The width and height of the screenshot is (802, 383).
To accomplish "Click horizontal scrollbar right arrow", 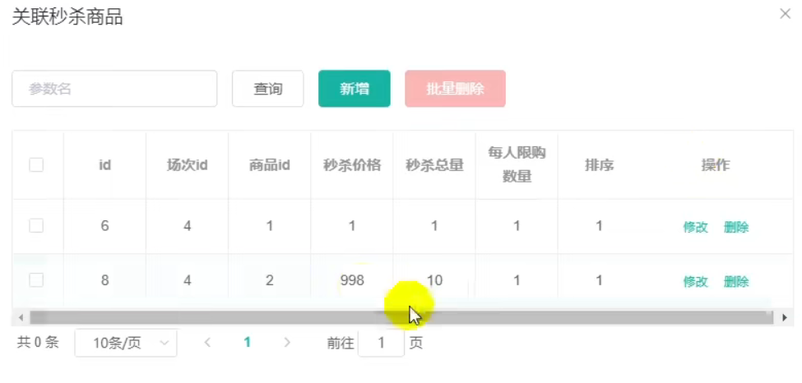I will click(x=785, y=317).
